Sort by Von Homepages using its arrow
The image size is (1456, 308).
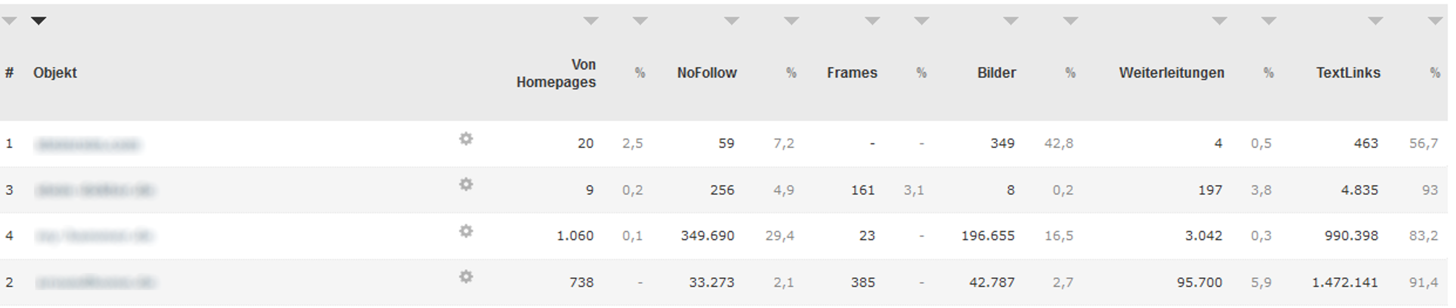click(591, 21)
